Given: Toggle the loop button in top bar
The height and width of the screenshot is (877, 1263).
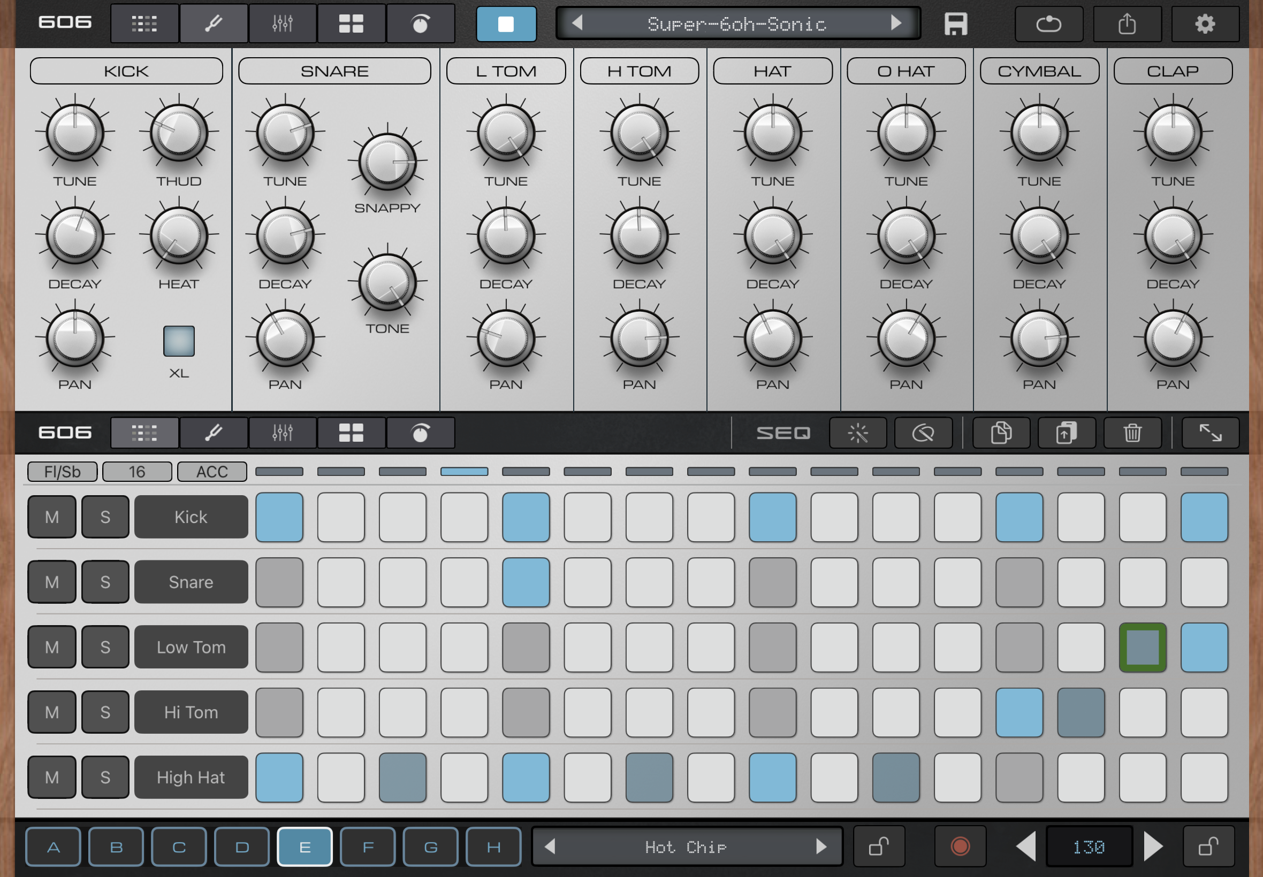Looking at the screenshot, I should 1048,24.
